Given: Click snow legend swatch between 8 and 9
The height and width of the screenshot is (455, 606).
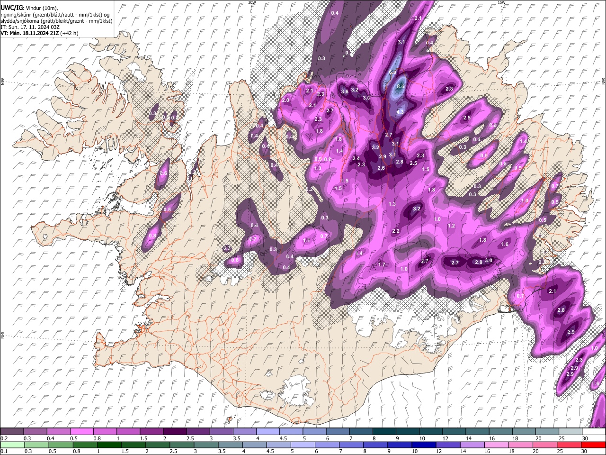Looking at the screenshot, I should pos(384,432).
